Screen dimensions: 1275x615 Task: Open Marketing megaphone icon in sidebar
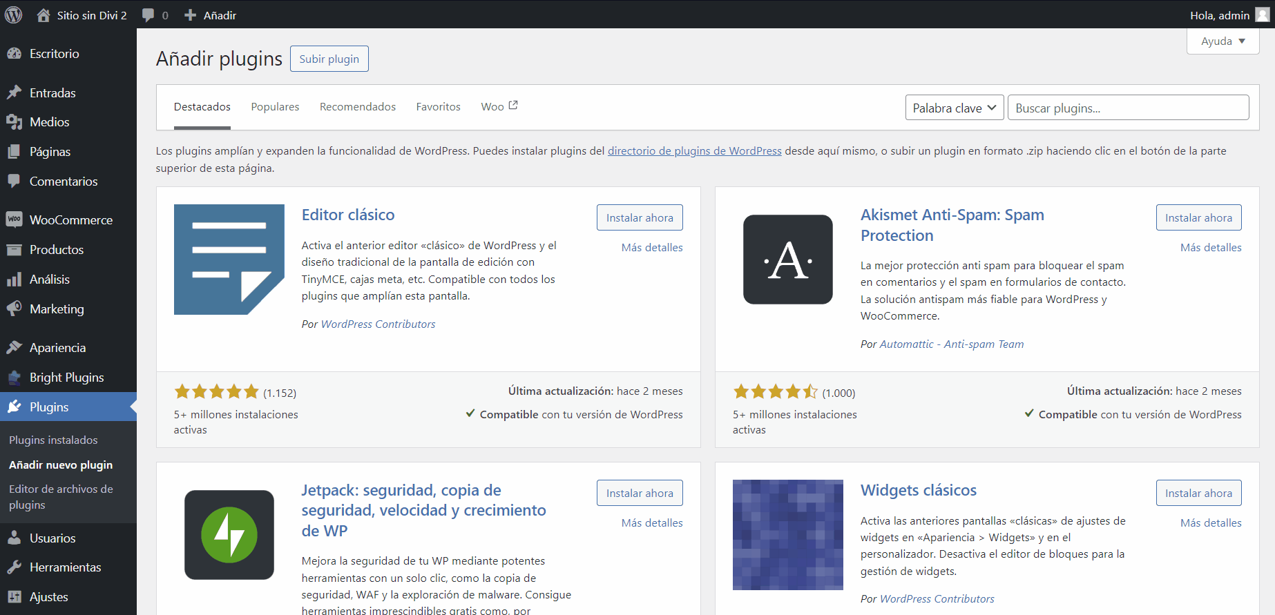coord(14,309)
